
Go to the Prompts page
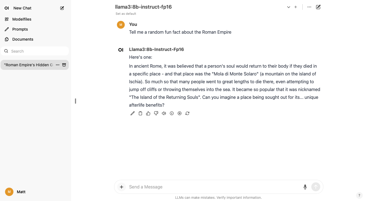20,29
